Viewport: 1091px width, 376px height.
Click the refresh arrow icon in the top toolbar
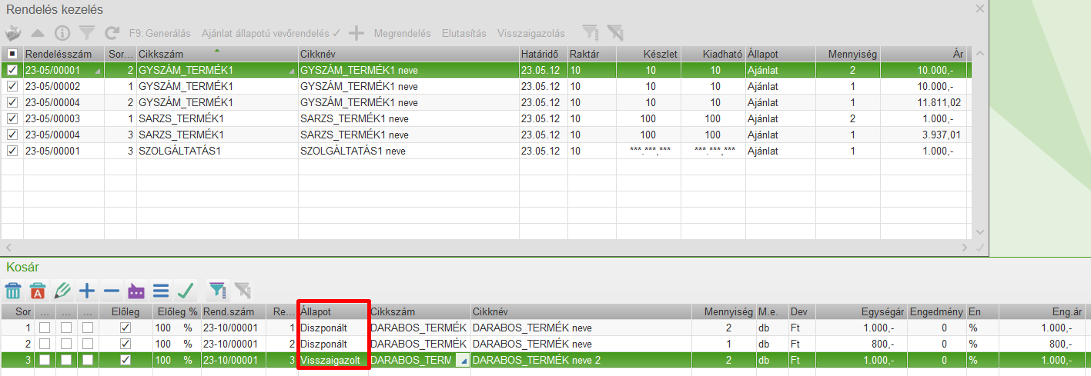pos(112,33)
